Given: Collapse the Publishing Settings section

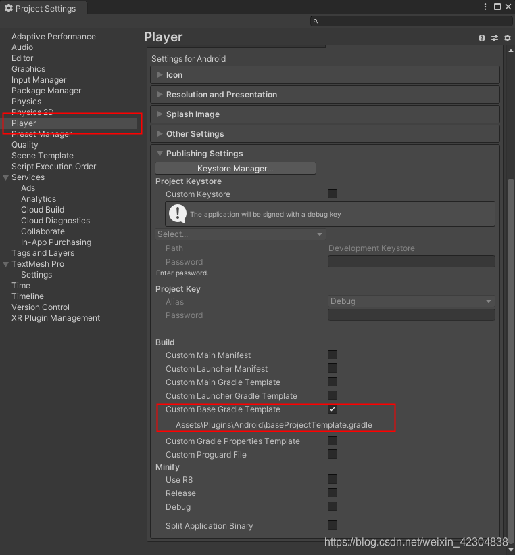Looking at the screenshot, I should [x=160, y=153].
